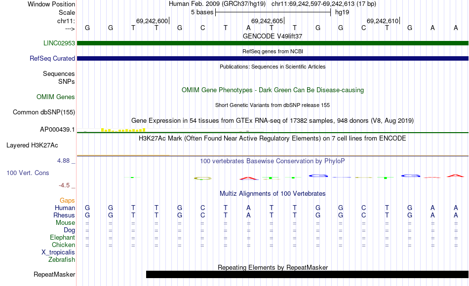Select the Chicken alignment row label
Viewport: 469px width, 286px height.
(x=63, y=245)
